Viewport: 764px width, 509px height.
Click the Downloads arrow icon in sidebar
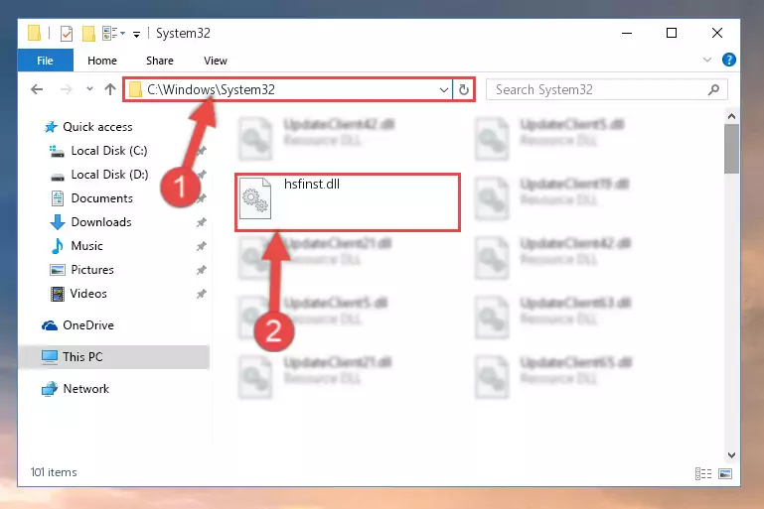pyautogui.click(x=58, y=222)
